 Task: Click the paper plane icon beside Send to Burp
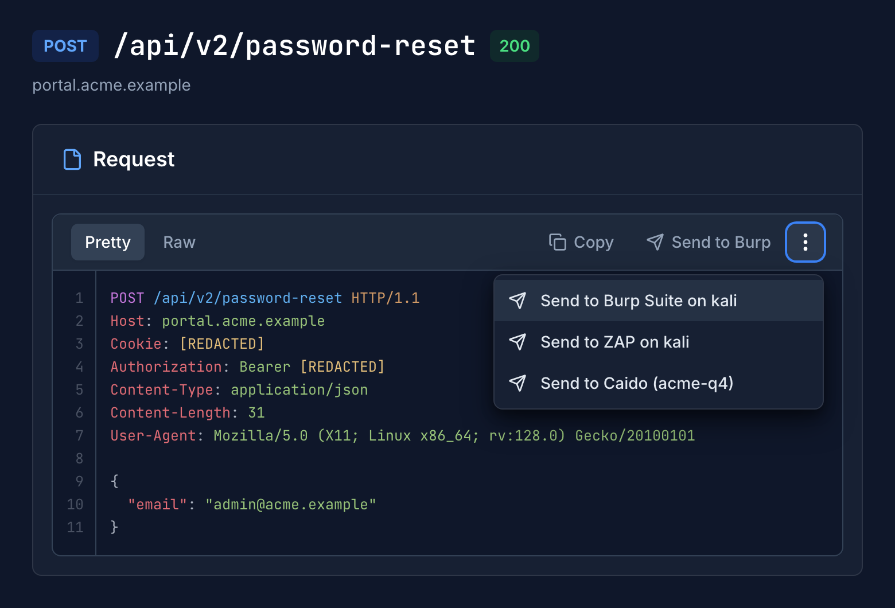click(655, 242)
